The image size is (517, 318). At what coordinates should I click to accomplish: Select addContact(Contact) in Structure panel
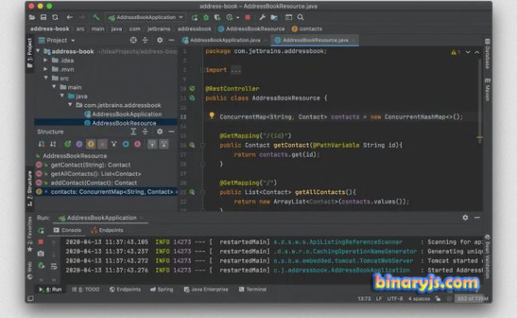(x=94, y=183)
